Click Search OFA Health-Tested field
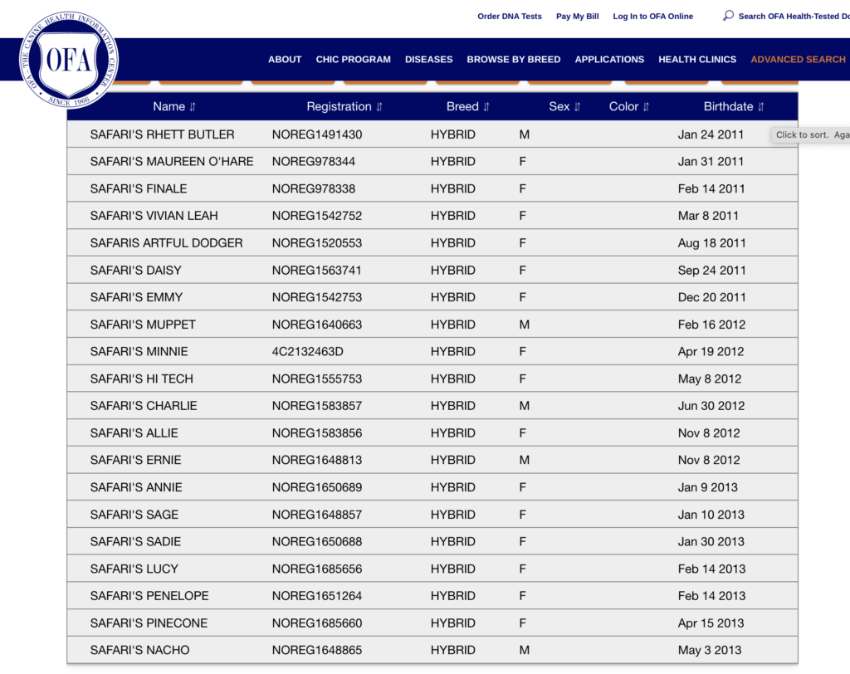Screen dimensions: 850x674 coord(794,17)
